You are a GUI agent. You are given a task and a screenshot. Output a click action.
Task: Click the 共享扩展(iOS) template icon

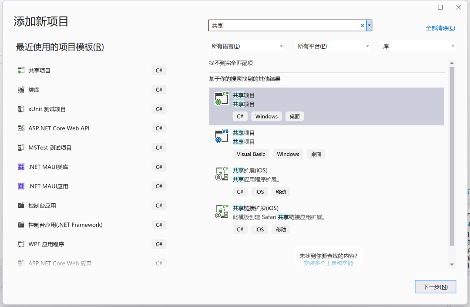tap(222, 174)
